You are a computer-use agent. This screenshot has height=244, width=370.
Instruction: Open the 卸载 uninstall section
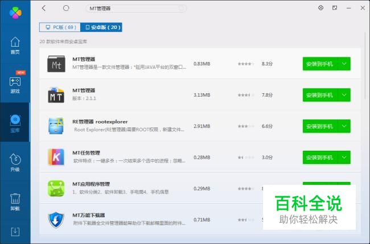15,202
